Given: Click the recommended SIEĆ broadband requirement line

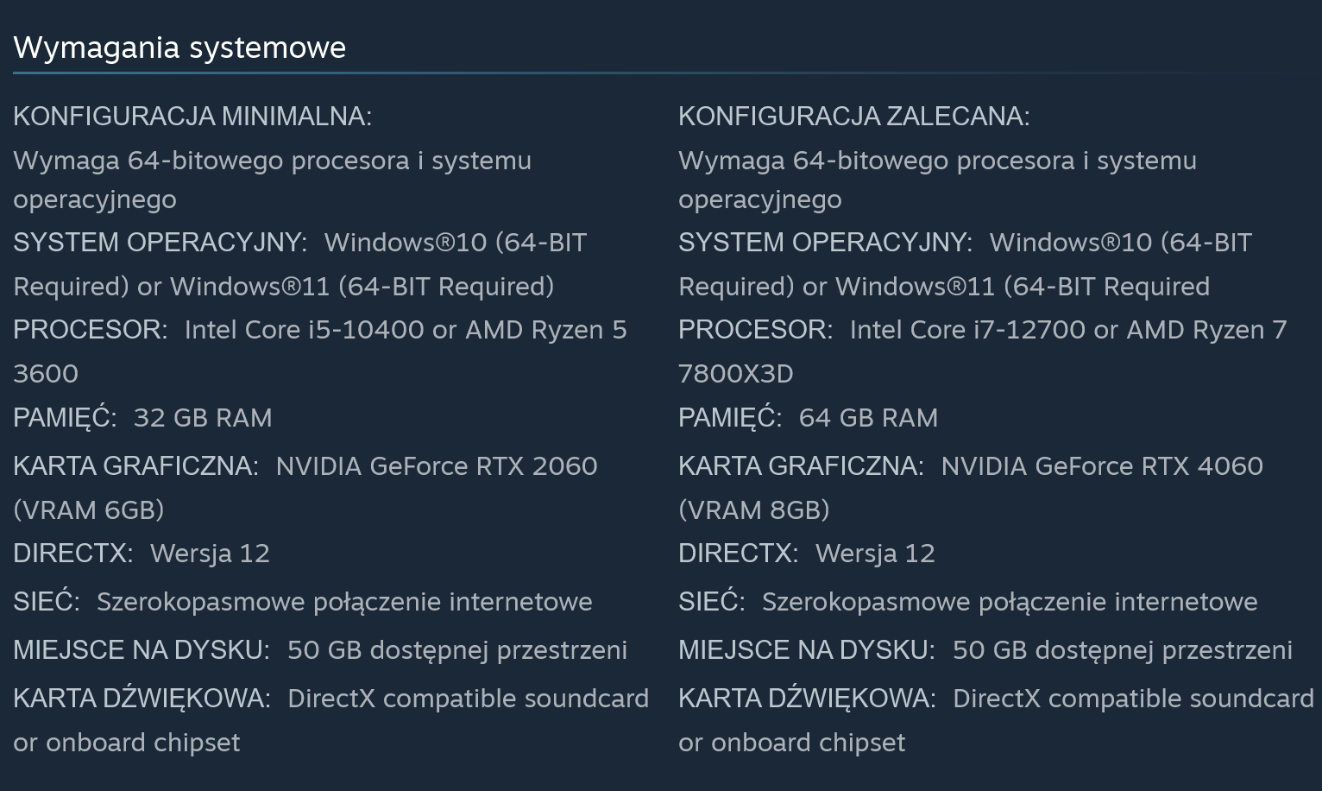Looking at the screenshot, I should click(x=968, y=602).
